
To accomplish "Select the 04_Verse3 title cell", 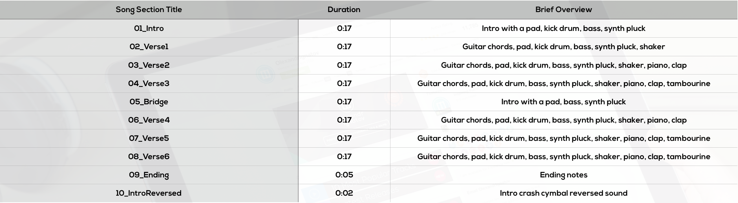I will coord(149,84).
